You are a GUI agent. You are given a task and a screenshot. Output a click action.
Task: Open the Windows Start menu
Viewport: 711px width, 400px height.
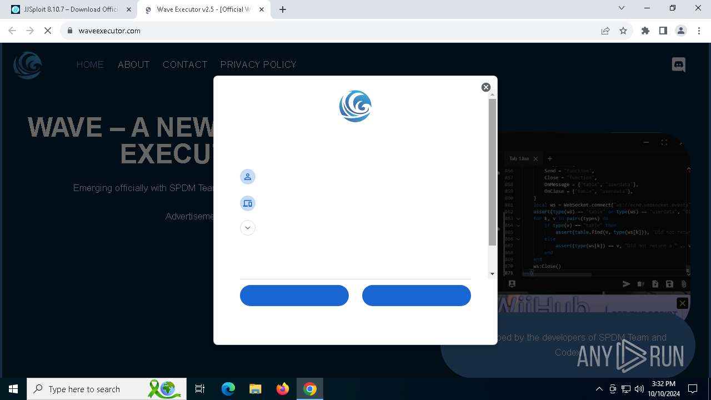[x=13, y=389]
